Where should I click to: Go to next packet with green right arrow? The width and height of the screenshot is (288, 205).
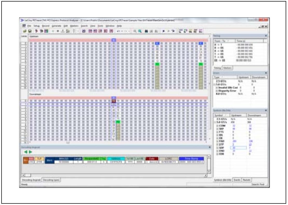tap(31, 152)
